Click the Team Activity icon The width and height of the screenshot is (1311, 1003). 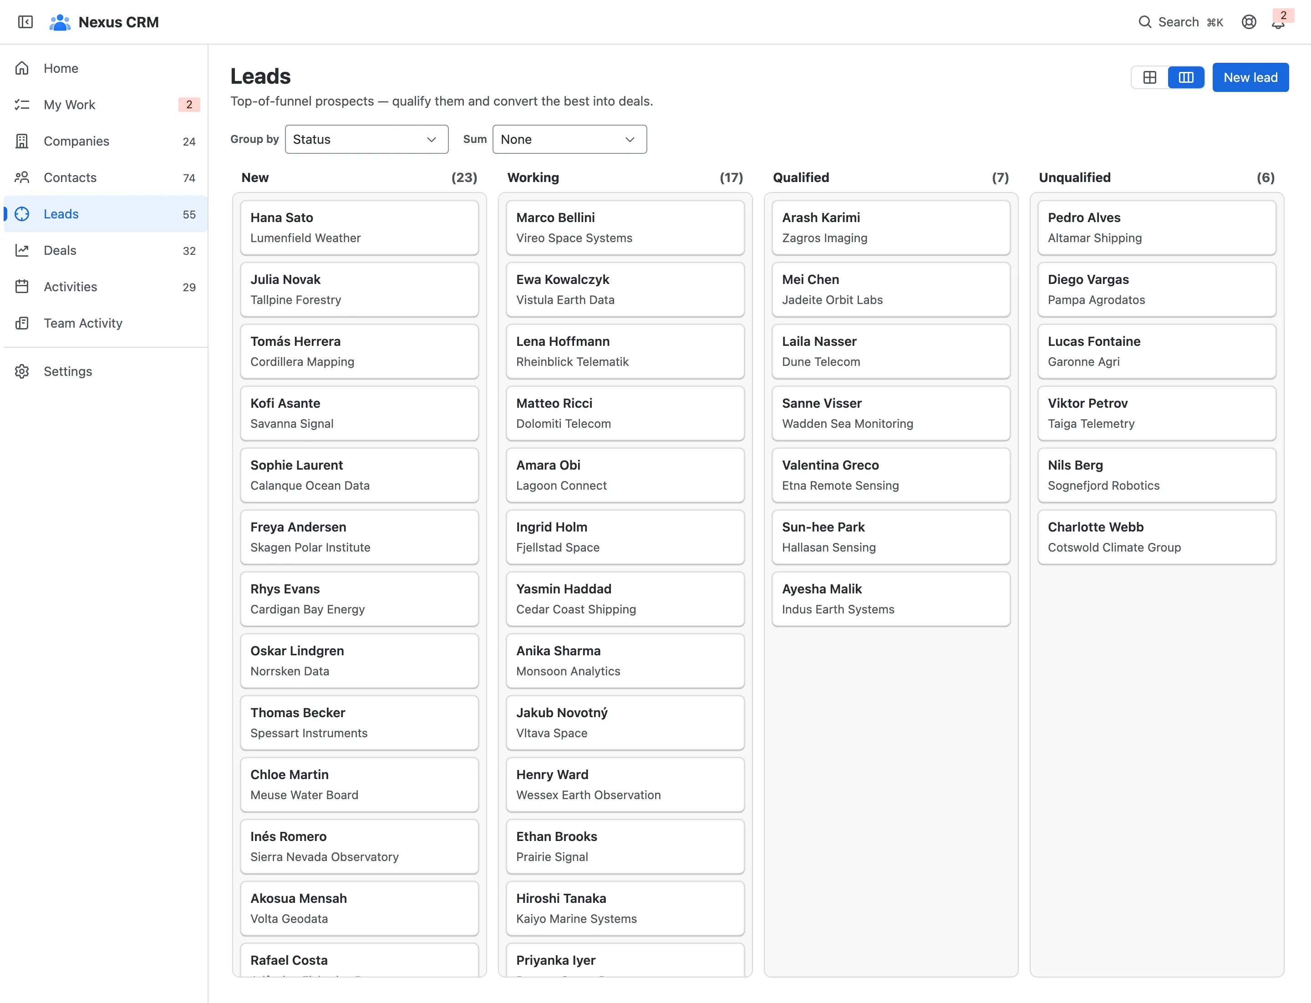click(x=22, y=323)
